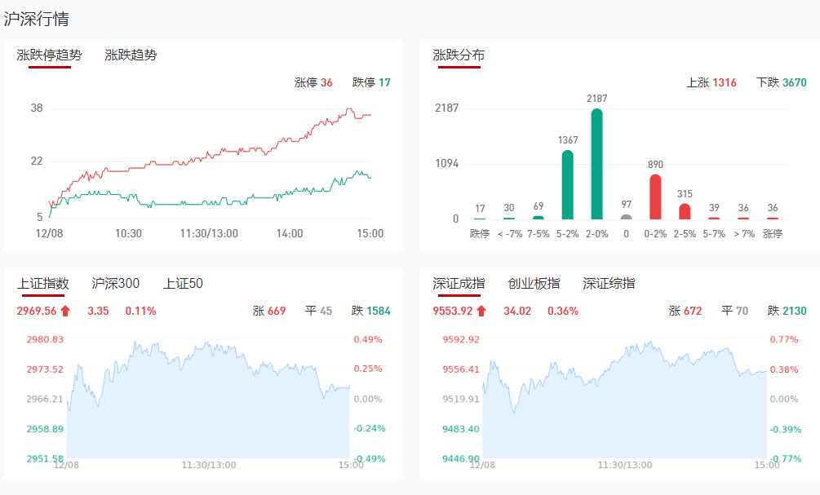This screenshot has width=820, height=495.
Task: Show the 上证50 index chart
Action: point(183,284)
